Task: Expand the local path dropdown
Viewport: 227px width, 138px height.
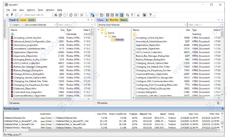Action: tap(55, 25)
